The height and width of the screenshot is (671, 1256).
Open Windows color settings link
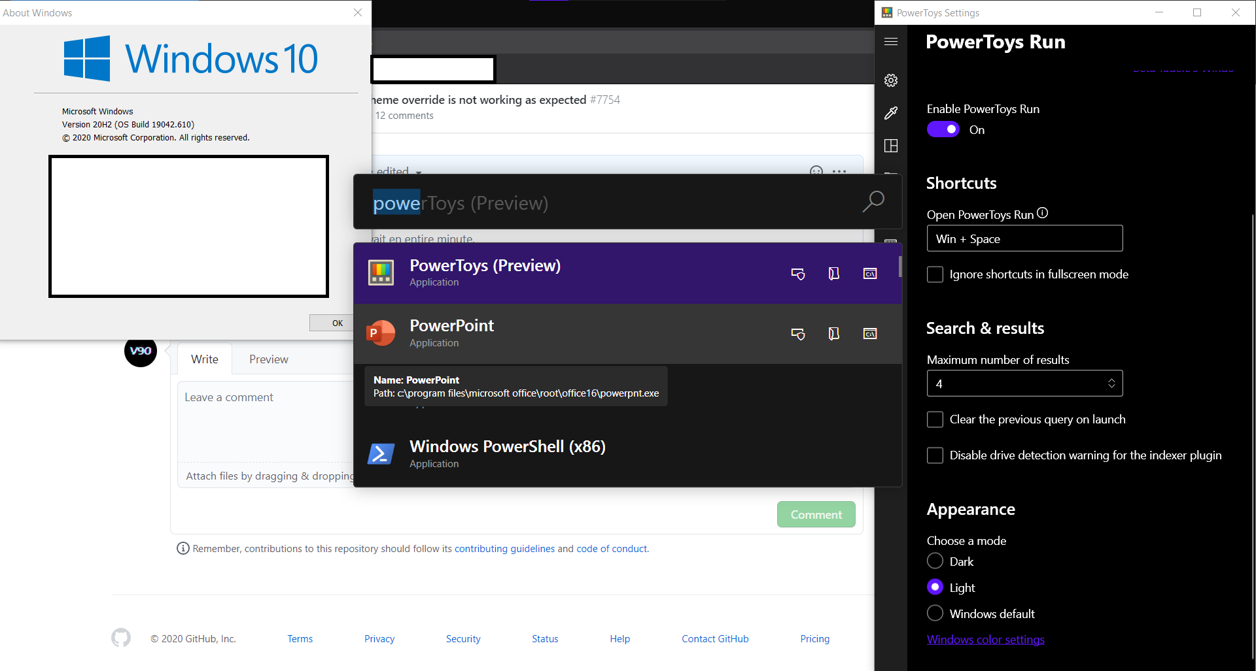click(986, 639)
